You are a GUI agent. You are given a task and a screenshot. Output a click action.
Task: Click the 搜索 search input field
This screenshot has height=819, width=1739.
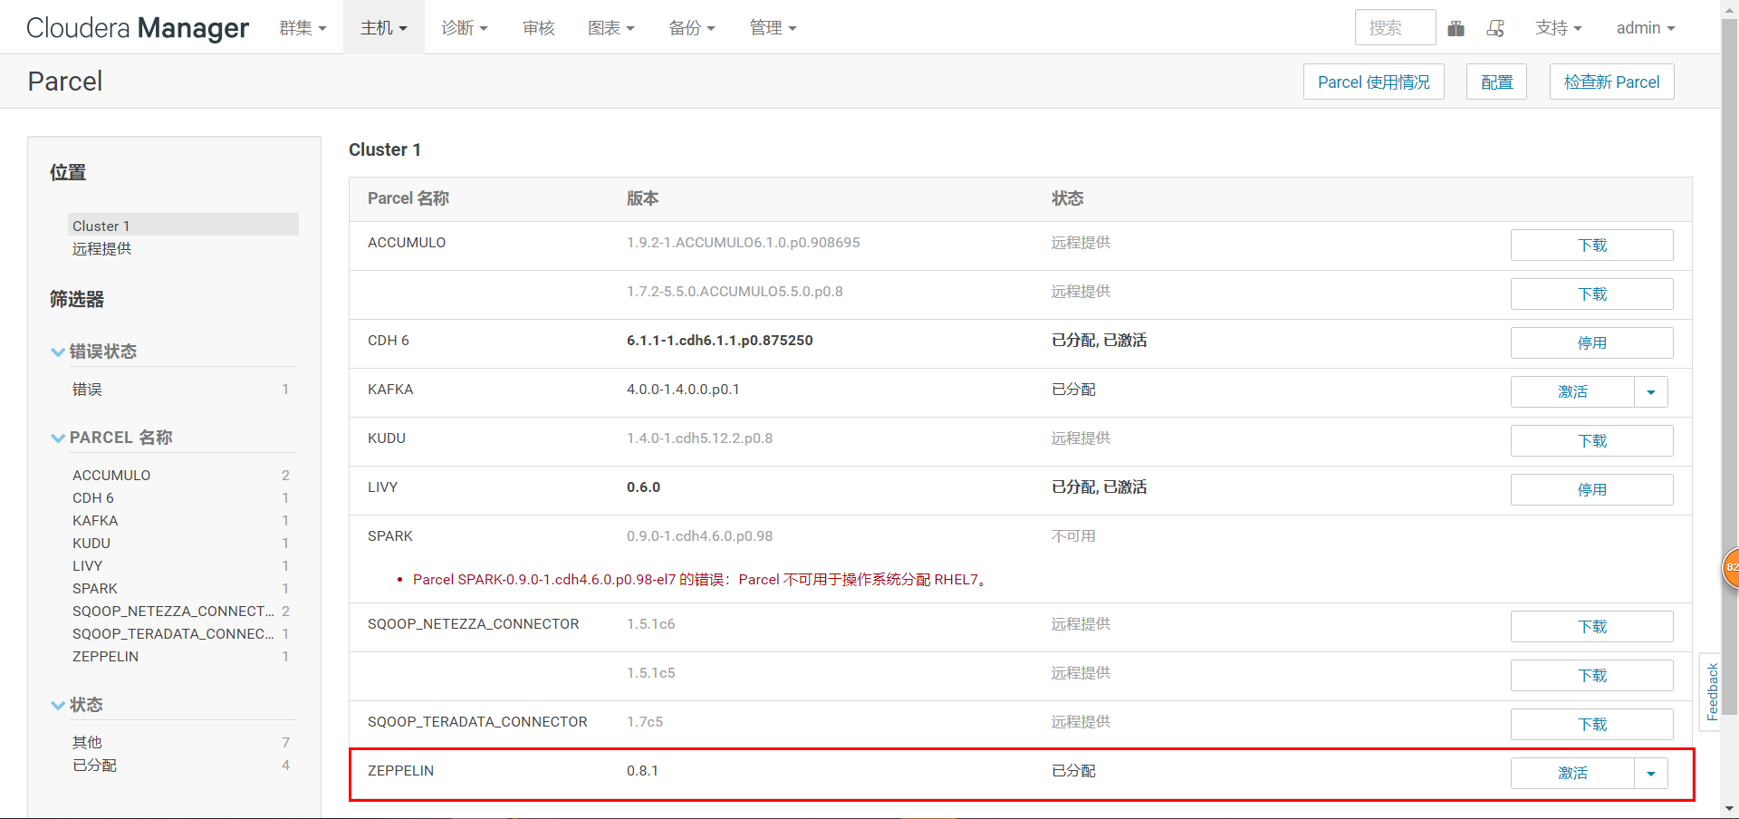coord(1394,27)
